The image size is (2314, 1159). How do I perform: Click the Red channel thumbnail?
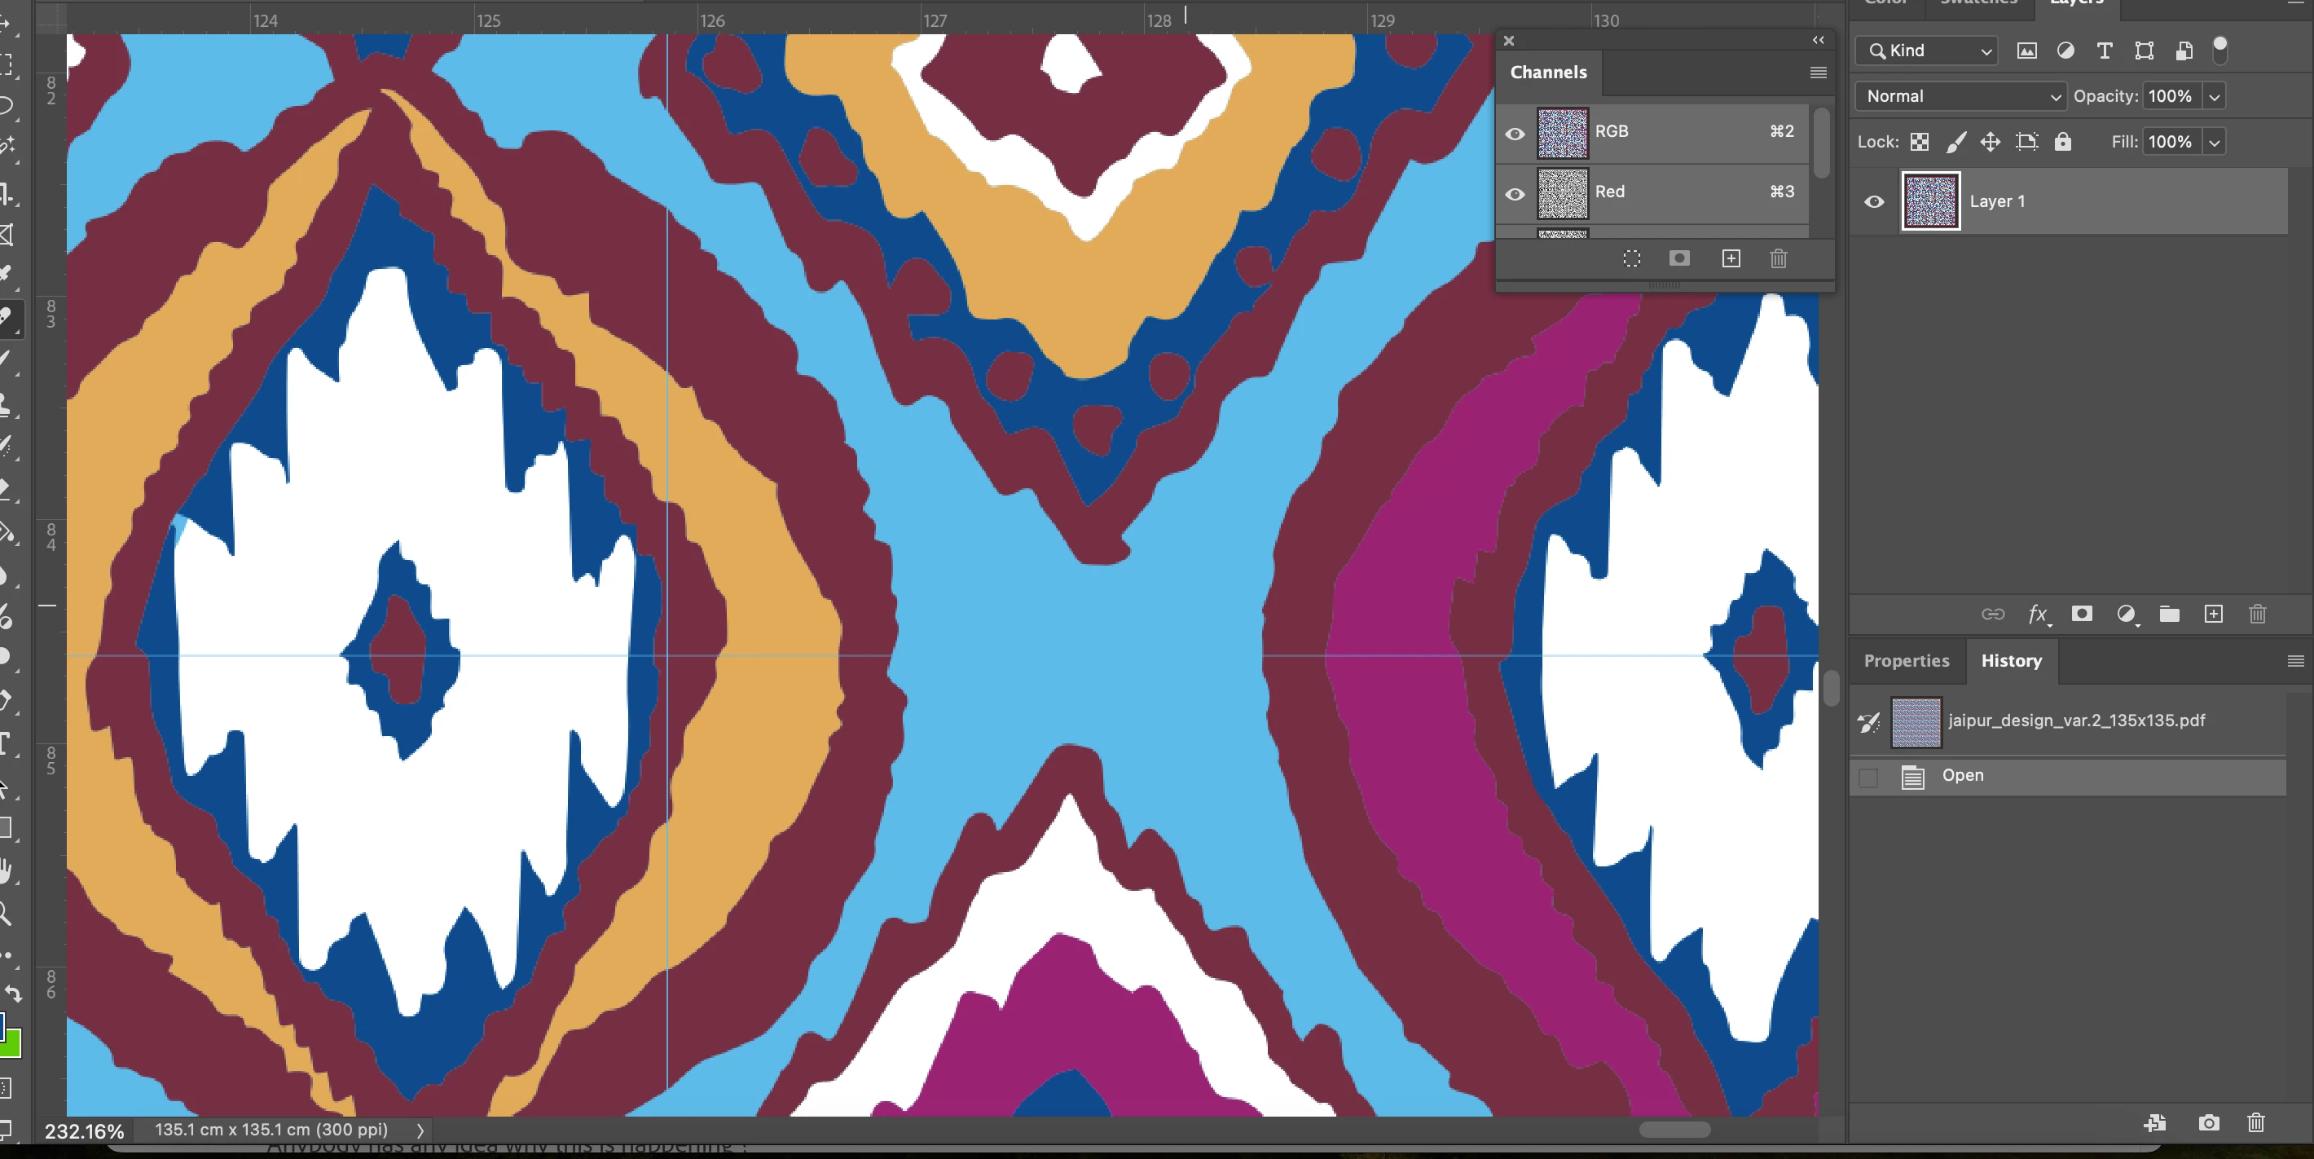point(1562,193)
